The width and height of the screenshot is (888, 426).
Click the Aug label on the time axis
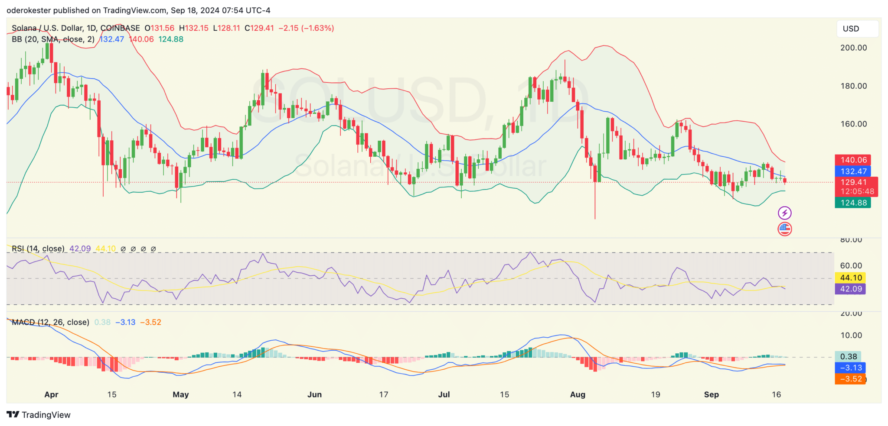pos(578,395)
